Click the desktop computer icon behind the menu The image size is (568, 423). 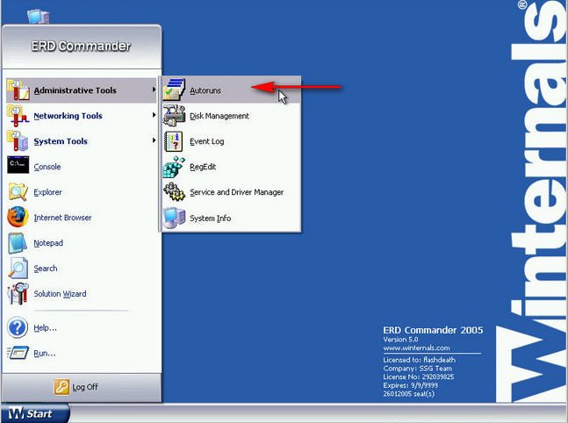(39, 17)
